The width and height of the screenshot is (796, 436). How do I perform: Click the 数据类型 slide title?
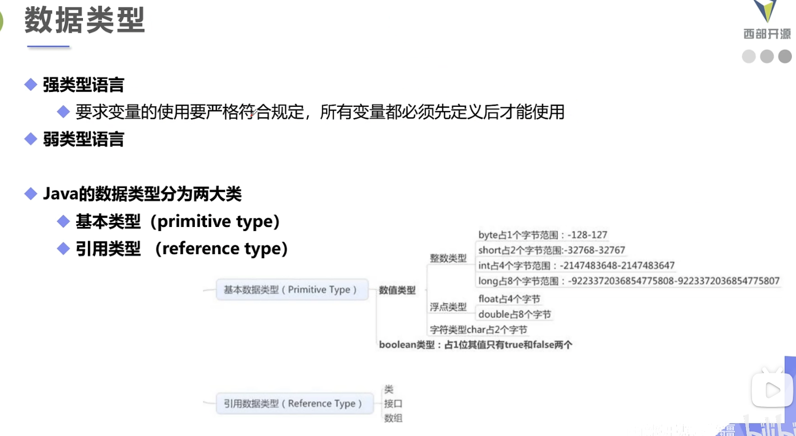[x=85, y=20]
